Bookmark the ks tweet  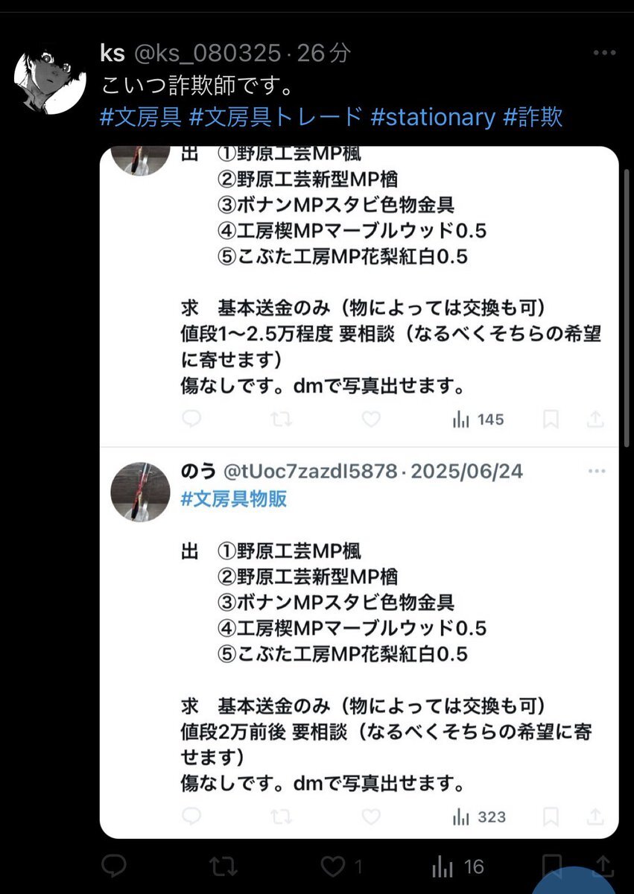(x=552, y=866)
